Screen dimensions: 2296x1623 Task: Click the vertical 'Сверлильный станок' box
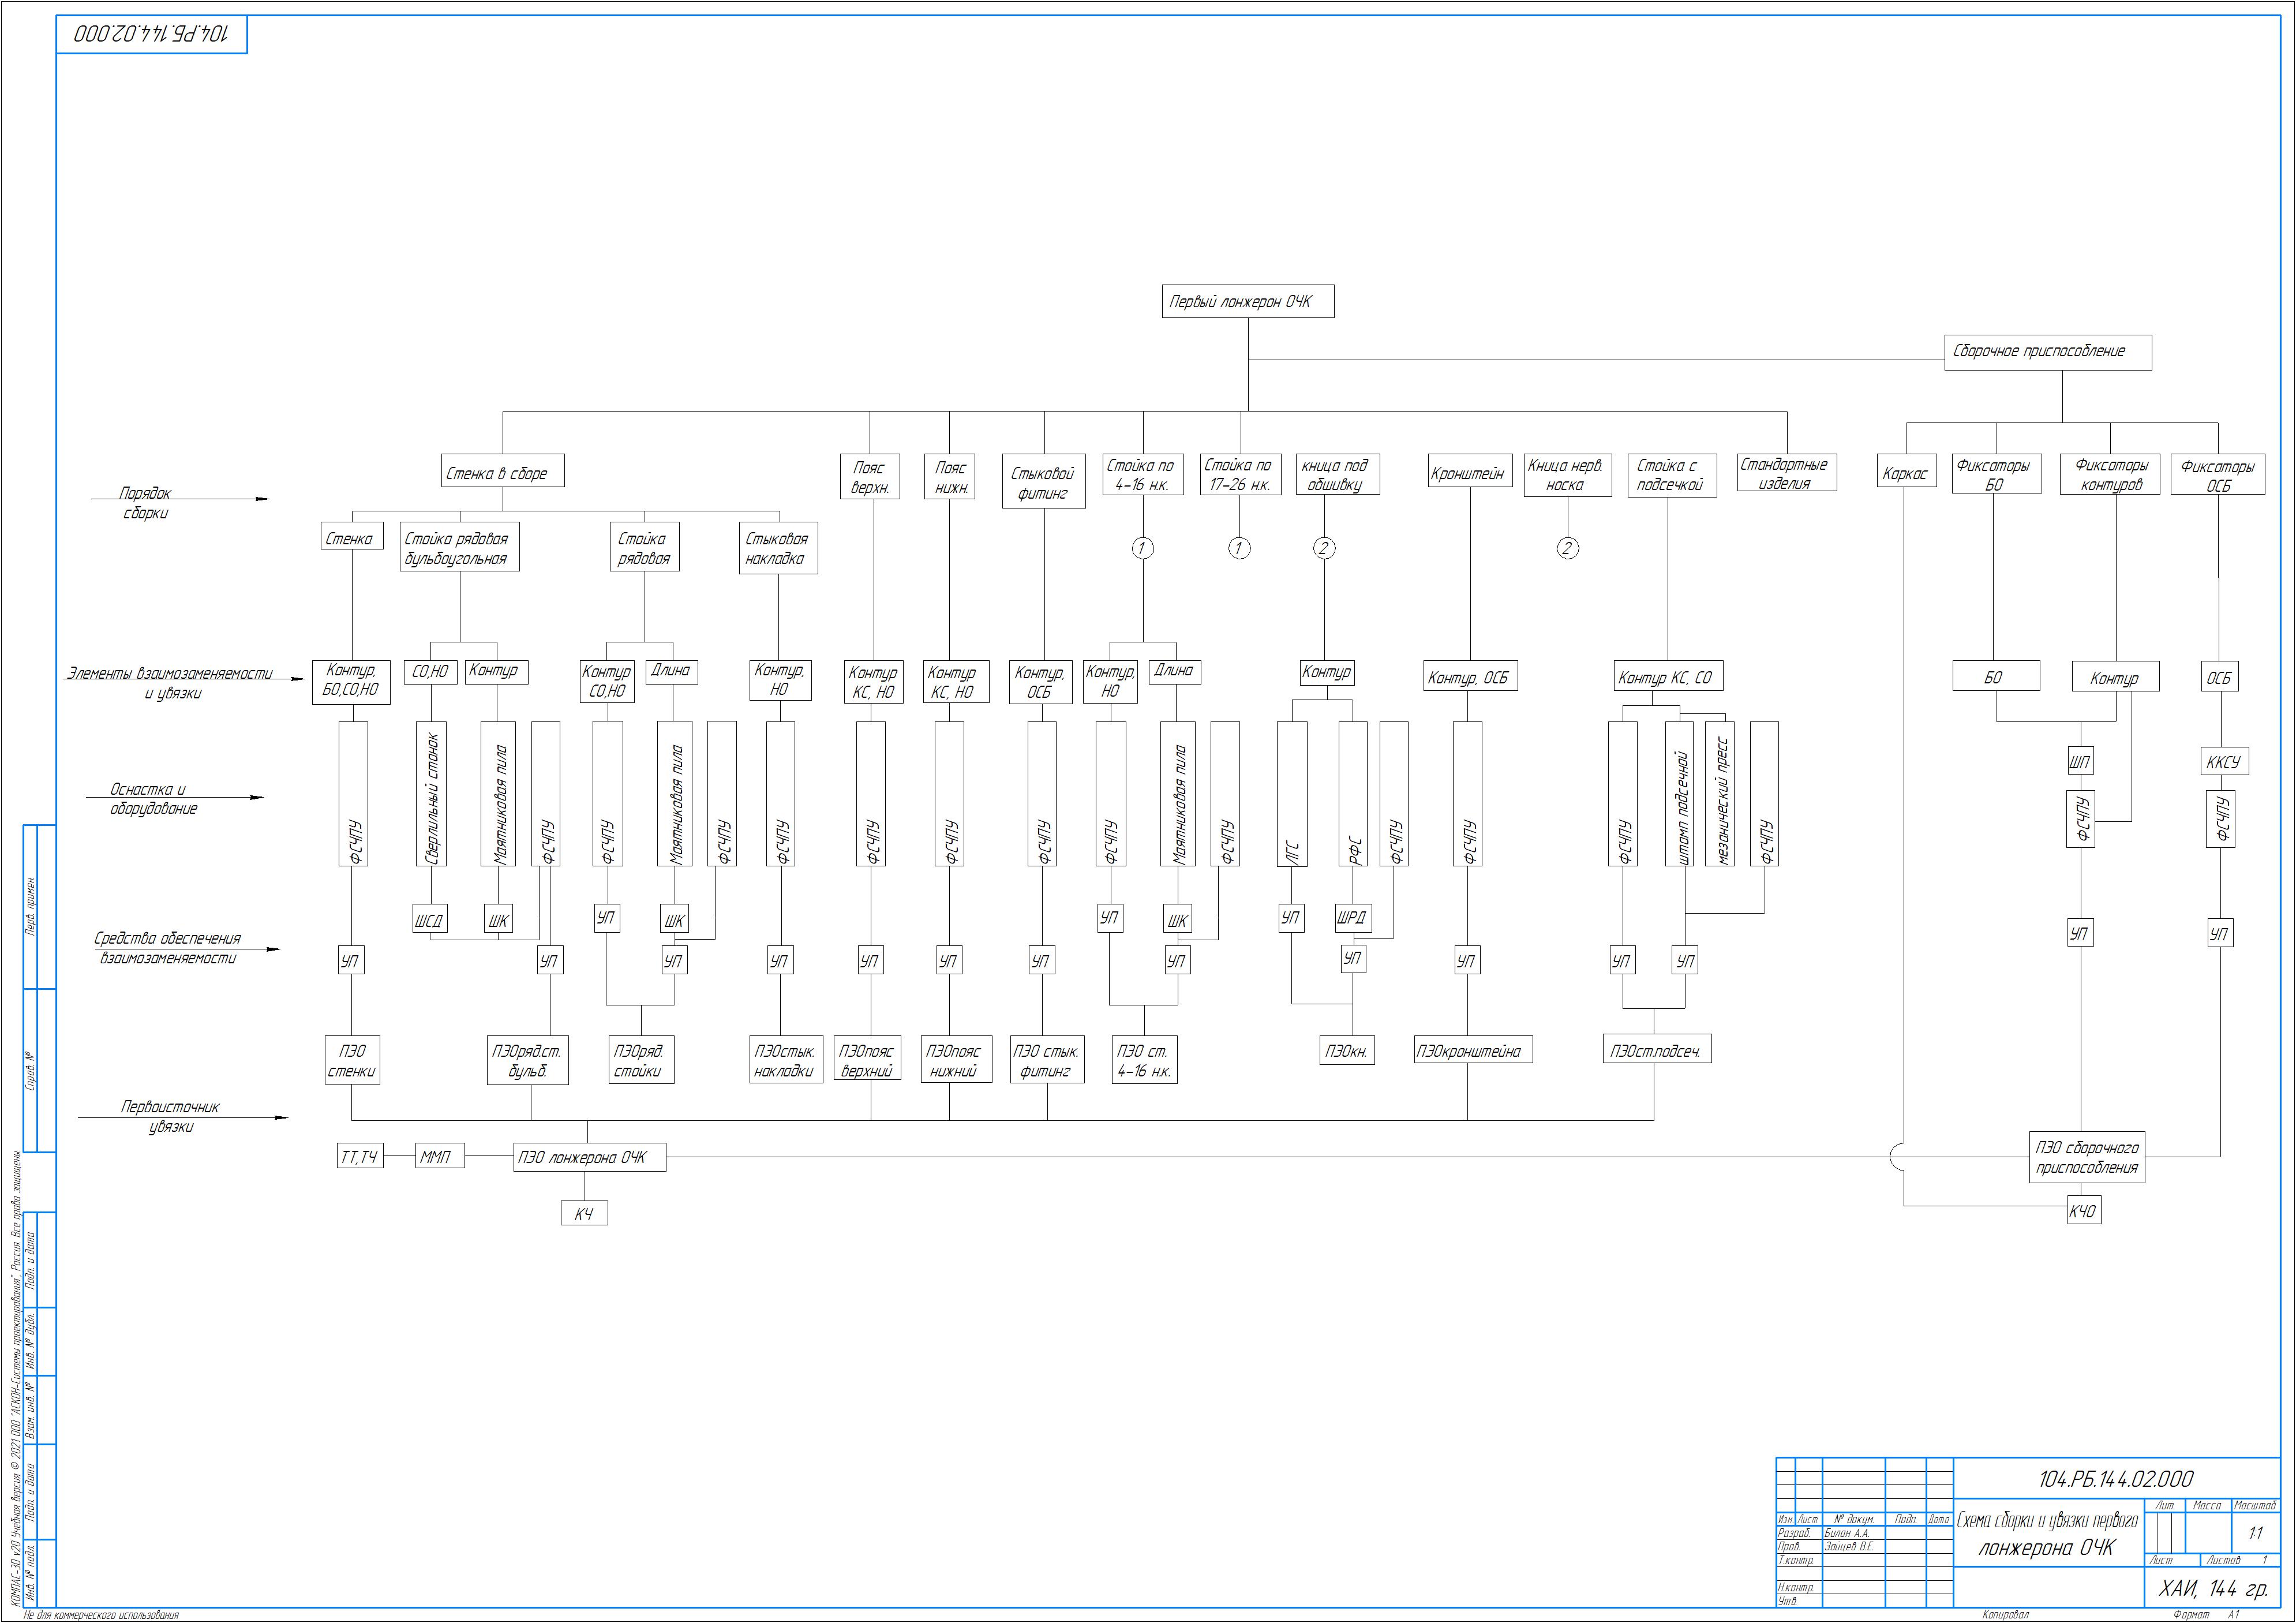[x=431, y=794]
